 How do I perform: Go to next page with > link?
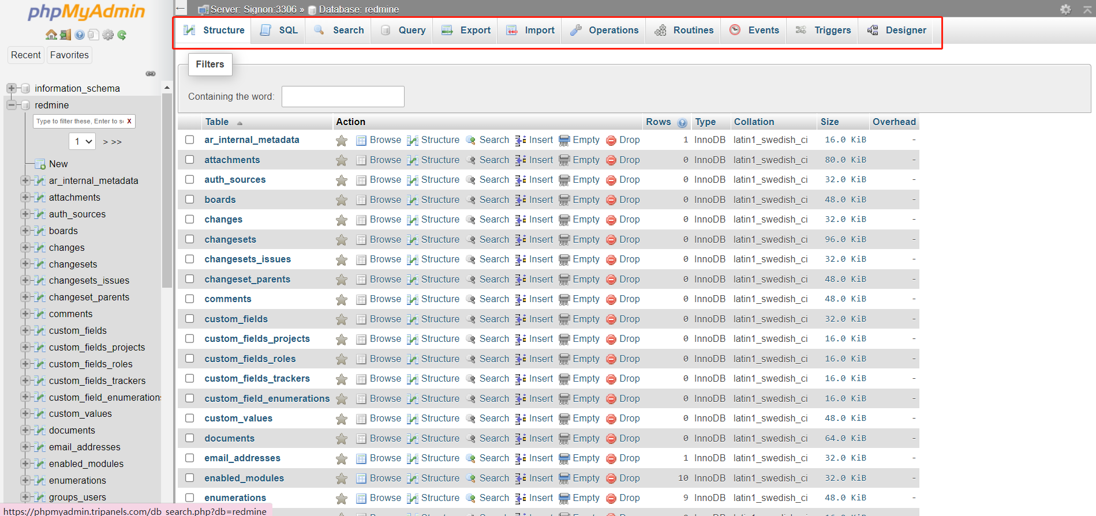(105, 142)
